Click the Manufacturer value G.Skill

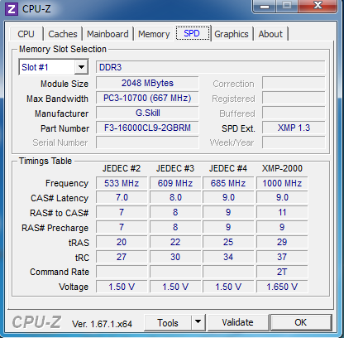coord(147,113)
